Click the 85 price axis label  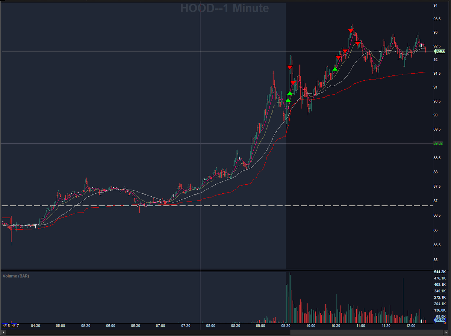pyautogui.click(x=436, y=260)
